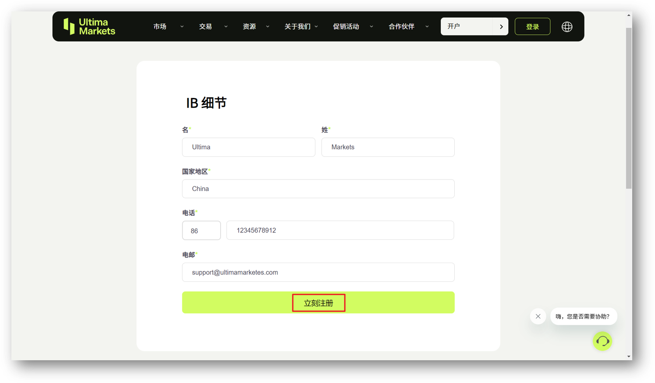Click the scrollbar down arrow
Screen dimensions: 655x383
tap(629, 357)
